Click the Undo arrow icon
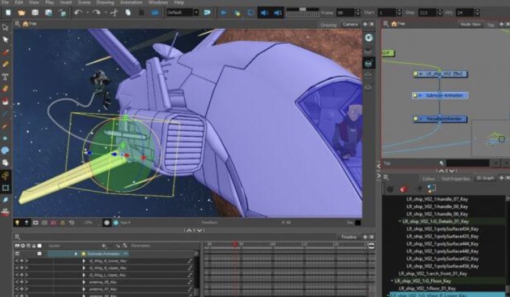Screen dimensions: 510x297 point(78,12)
